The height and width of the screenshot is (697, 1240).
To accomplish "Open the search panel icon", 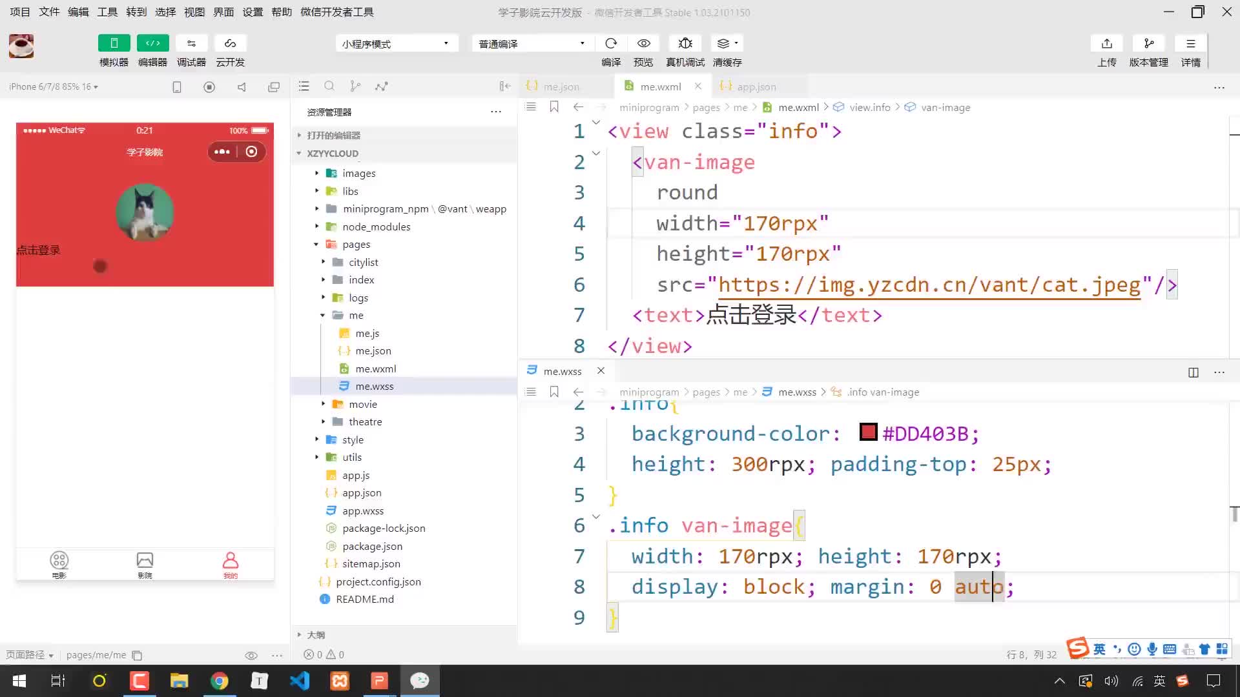I will pos(329,86).
